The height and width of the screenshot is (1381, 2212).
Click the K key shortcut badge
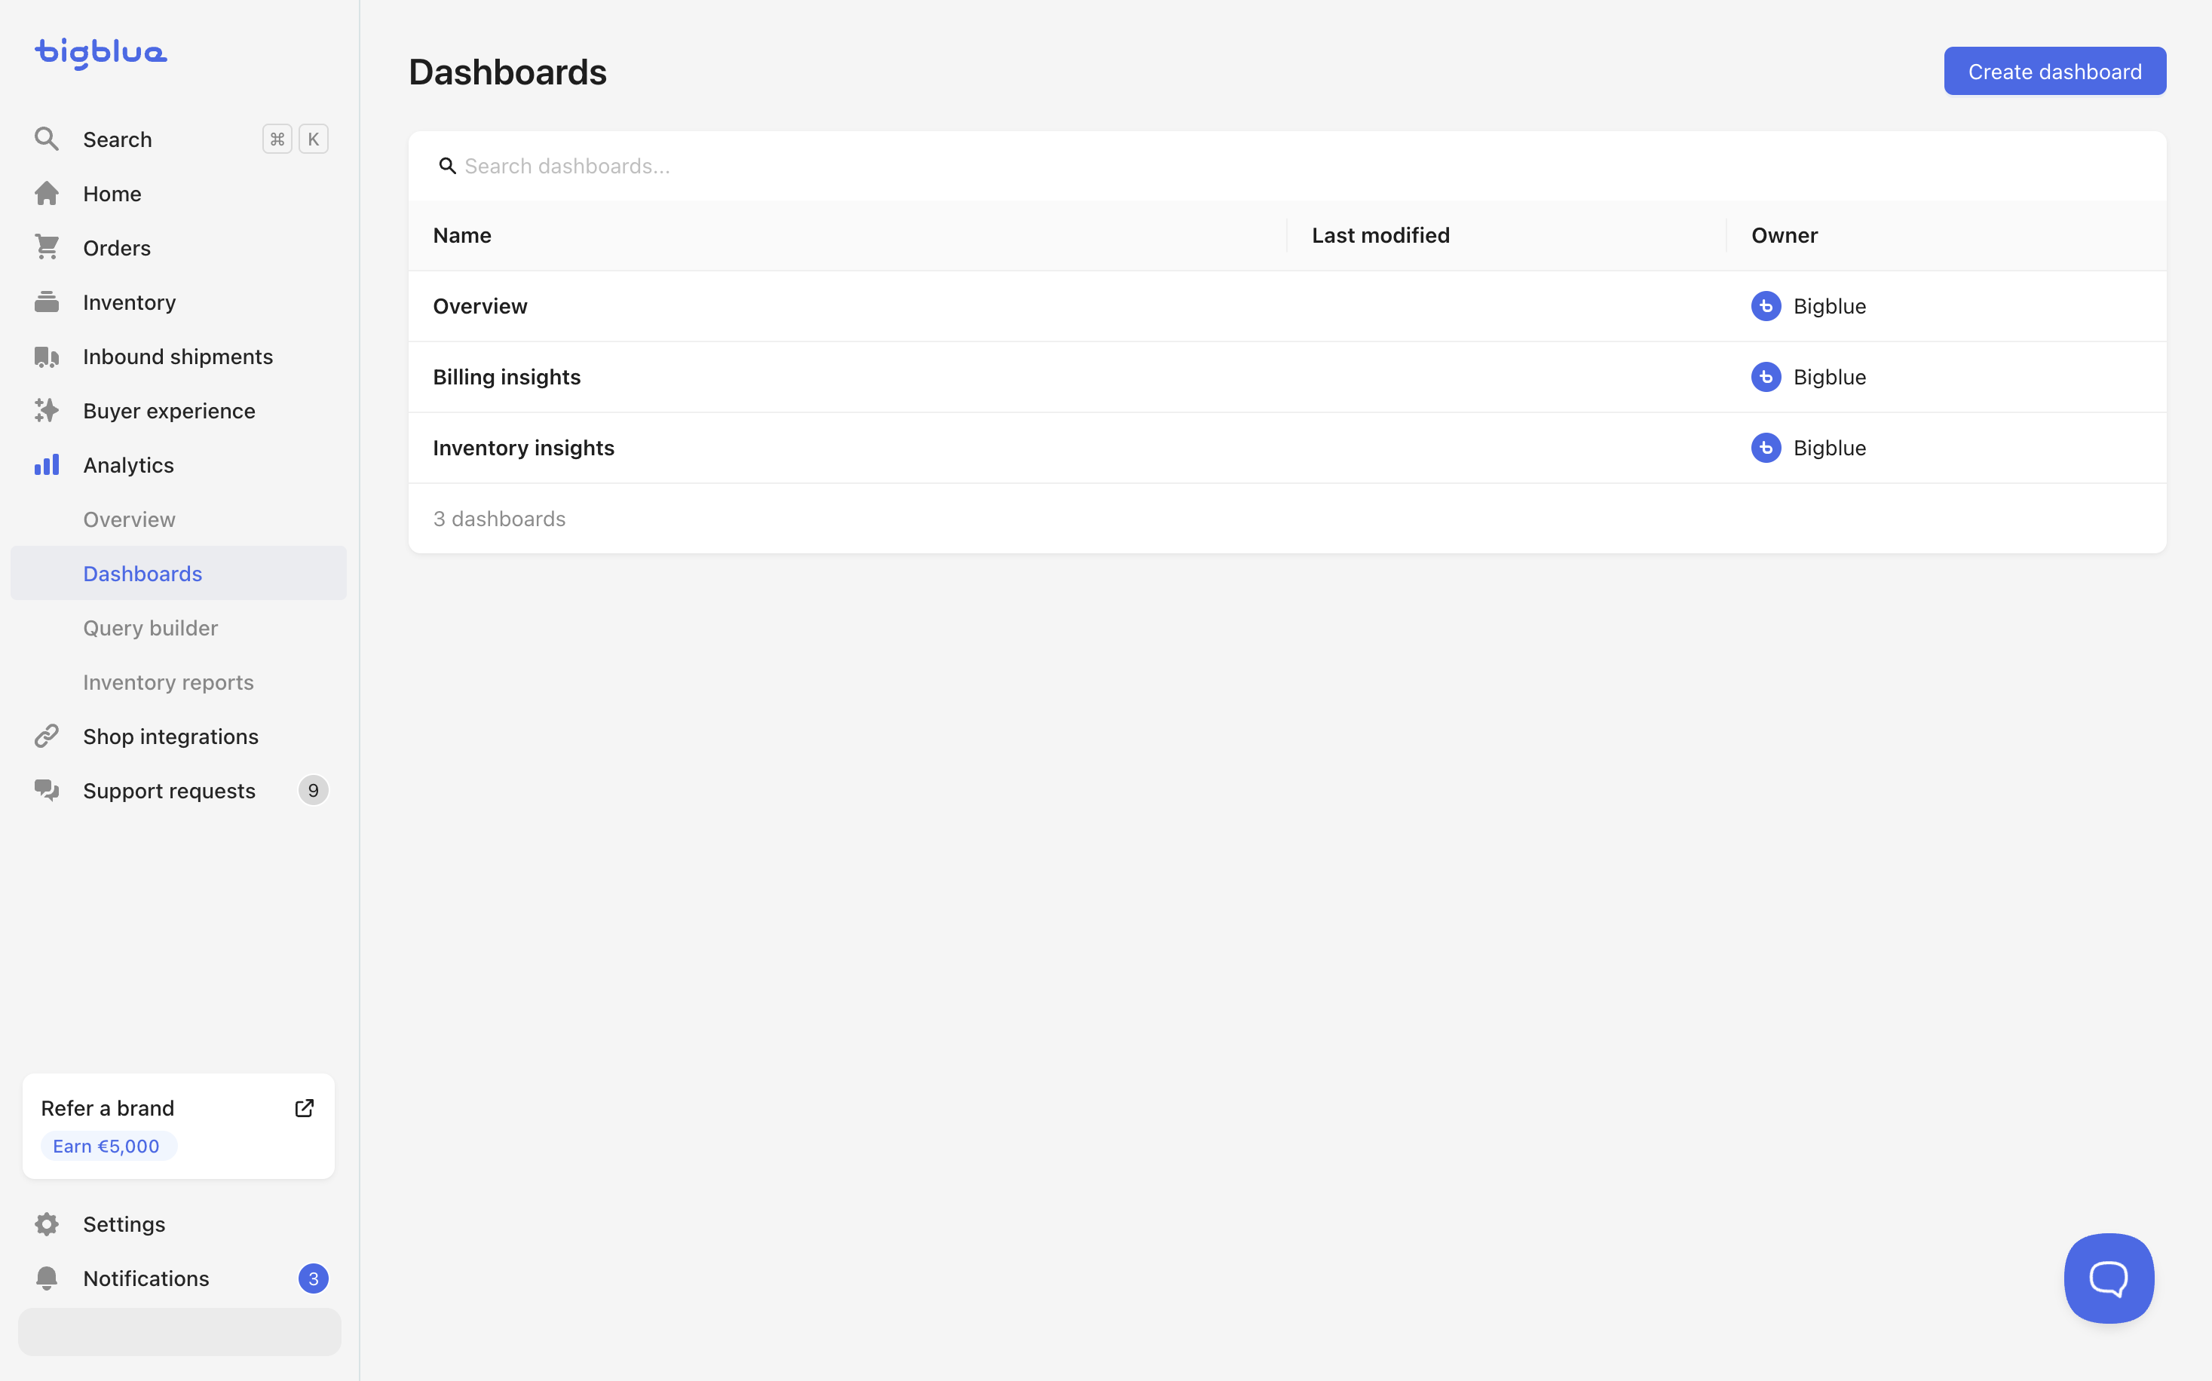(x=314, y=139)
